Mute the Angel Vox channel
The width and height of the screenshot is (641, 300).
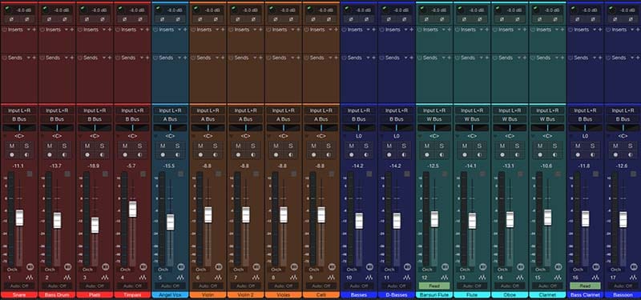click(x=163, y=146)
